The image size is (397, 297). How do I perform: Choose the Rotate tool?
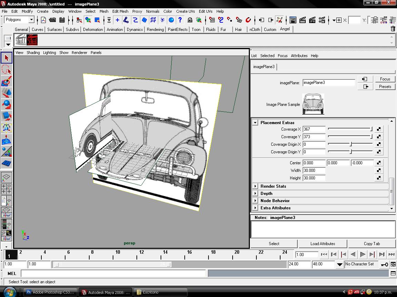click(x=7, y=104)
